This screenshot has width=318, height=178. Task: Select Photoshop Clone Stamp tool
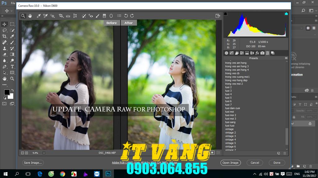click(x=4, y=48)
